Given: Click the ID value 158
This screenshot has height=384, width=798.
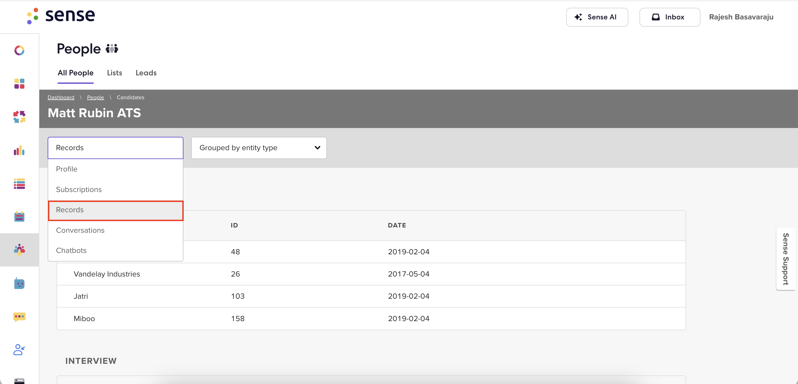Looking at the screenshot, I should coord(238,319).
